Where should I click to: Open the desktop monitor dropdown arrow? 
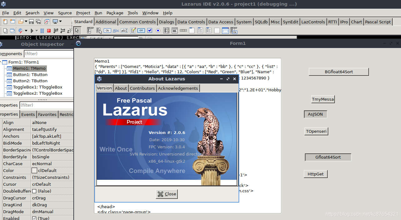coord(61,22)
